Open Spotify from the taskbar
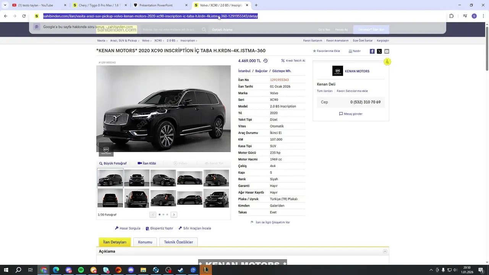Screen dimensions: 489x275 point(81,270)
